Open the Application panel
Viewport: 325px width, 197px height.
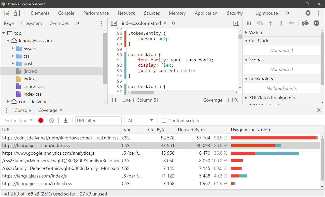click(x=206, y=13)
